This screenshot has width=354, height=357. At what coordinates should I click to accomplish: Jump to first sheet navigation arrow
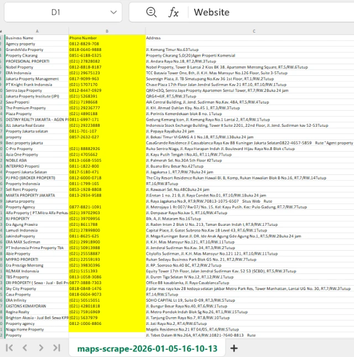(9, 348)
